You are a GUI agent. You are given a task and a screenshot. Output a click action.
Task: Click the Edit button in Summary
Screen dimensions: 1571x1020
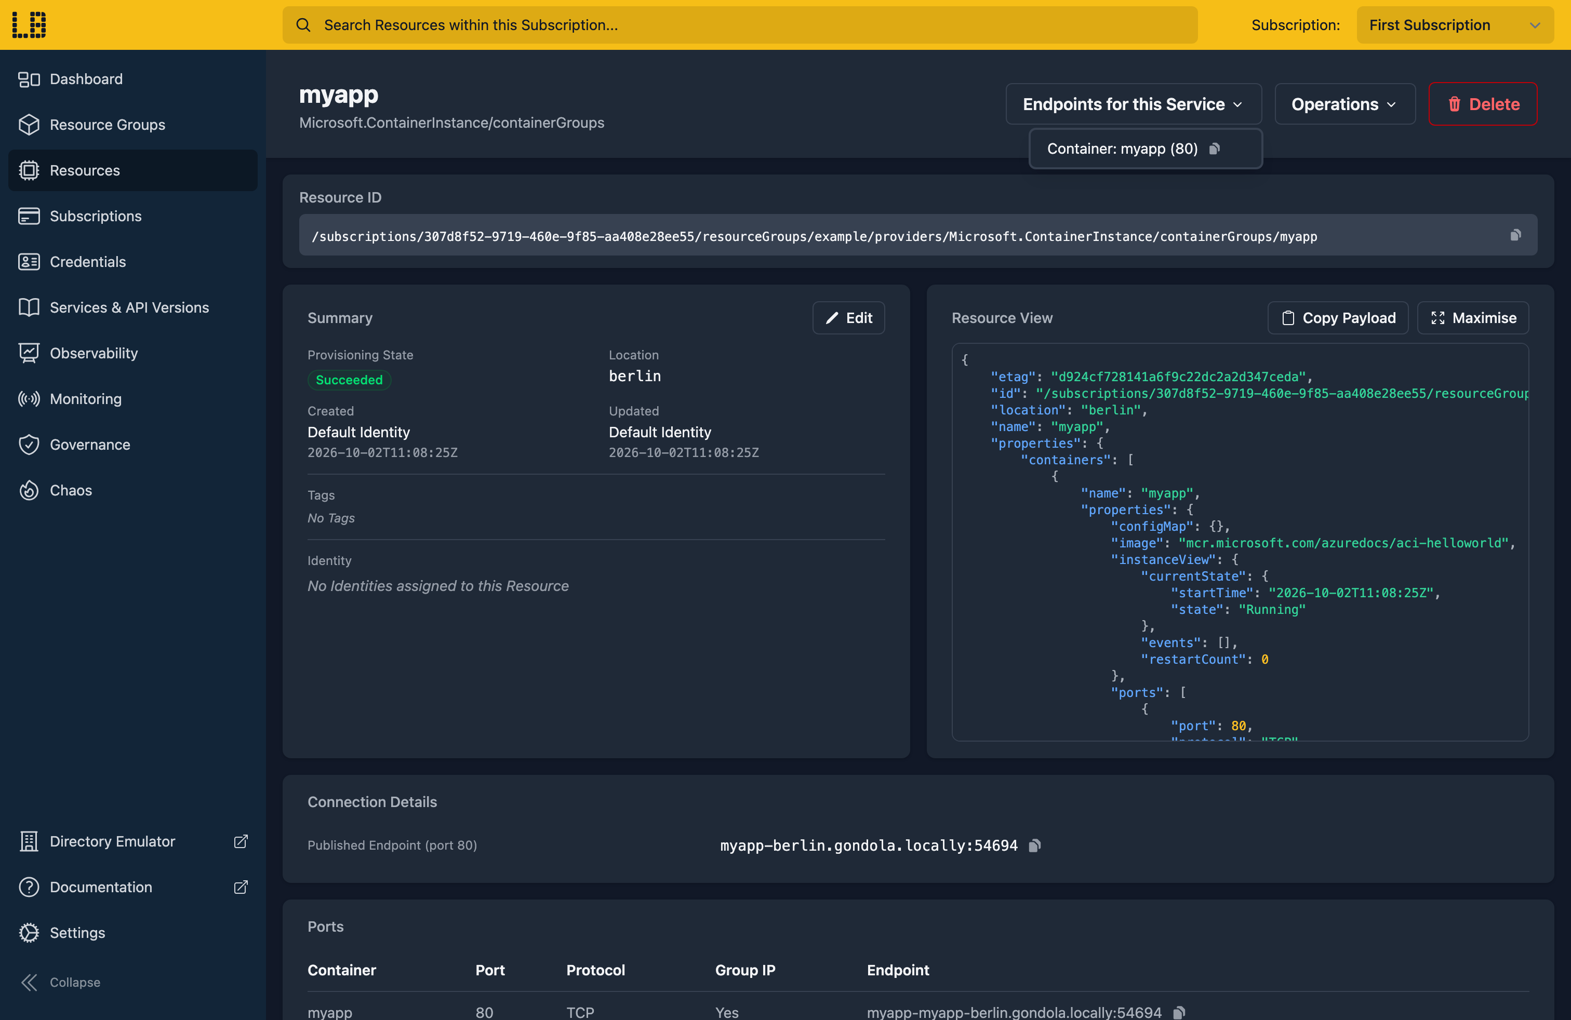(848, 318)
